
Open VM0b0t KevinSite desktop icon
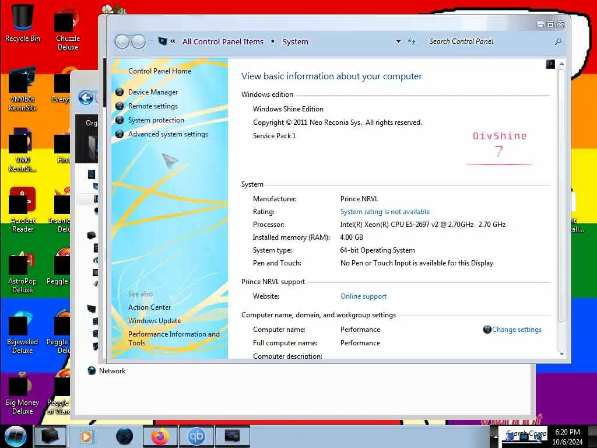coord(23,90)
